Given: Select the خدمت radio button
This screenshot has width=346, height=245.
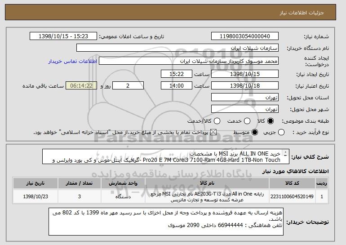Looking at the screenshot, I should 247,121.
